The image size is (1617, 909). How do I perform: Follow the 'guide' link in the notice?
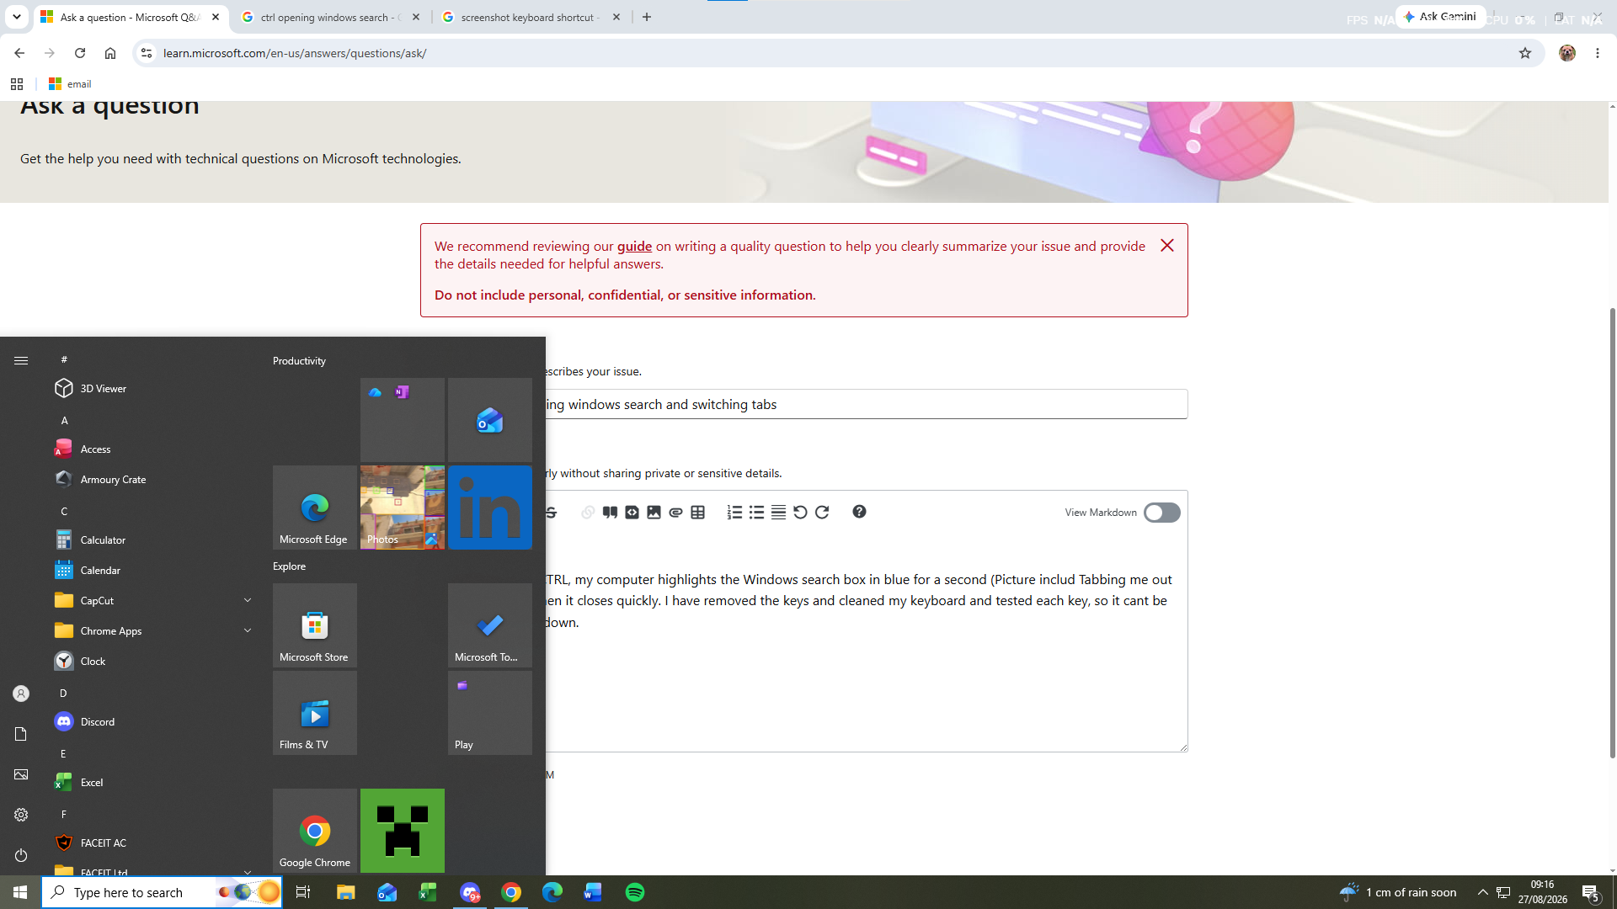[634, 246]
